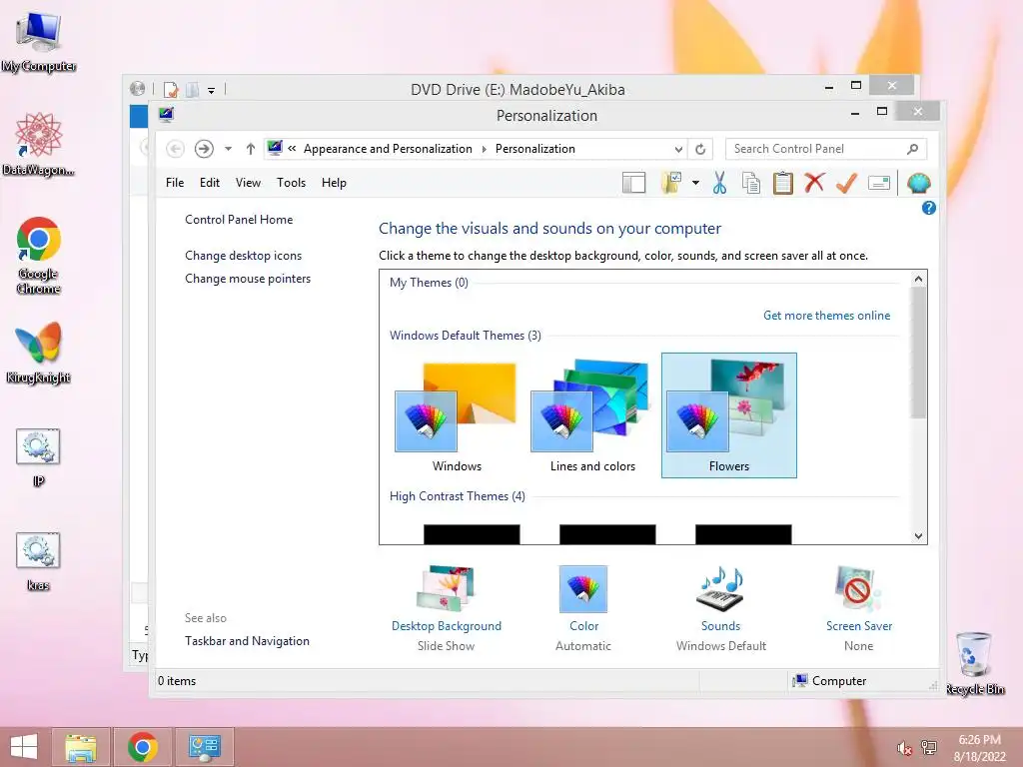Click the Forward navigation arrow
This screenshot has height=767, width=1023.
(204, 149)
